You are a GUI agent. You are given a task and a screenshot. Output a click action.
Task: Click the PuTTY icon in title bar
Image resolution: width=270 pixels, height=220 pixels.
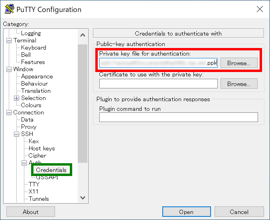point(10,9)
